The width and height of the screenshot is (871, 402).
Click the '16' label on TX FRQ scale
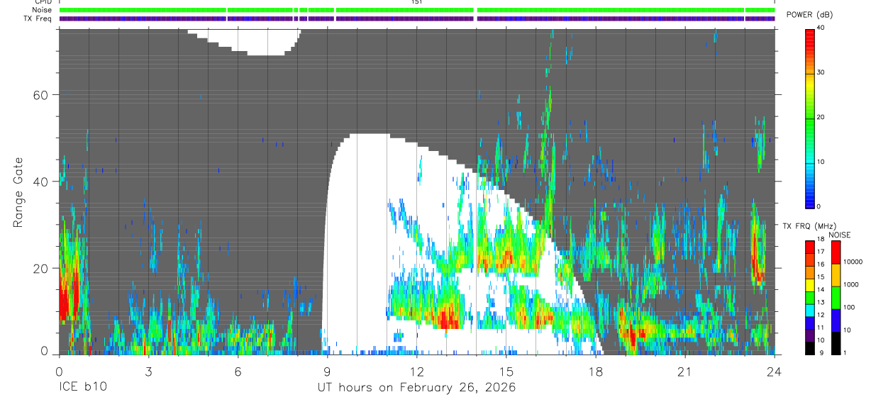(x=821, y=264)
